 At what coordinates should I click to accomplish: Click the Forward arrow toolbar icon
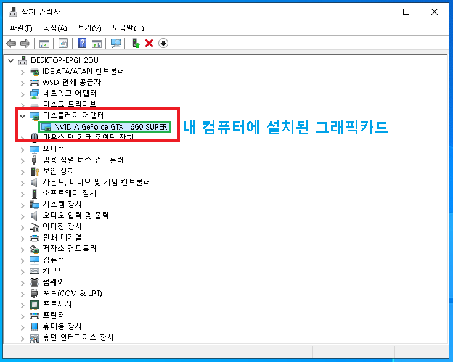(x=25, y=43)
